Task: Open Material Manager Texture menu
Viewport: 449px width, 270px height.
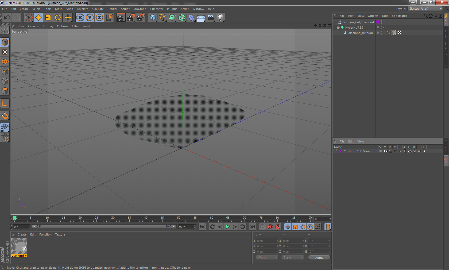Action: [60, 234]
